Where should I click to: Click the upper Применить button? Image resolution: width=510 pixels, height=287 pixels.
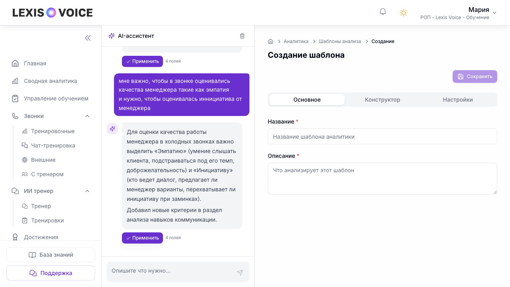point(142,61)
